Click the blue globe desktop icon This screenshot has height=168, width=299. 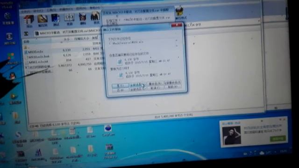(108, 128)
